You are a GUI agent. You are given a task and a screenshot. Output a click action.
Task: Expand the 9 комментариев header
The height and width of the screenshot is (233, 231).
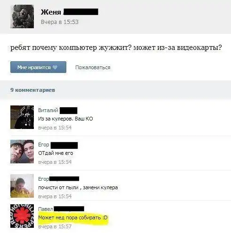[32, 90]
